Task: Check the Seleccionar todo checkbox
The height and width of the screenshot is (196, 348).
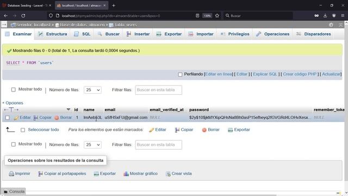Action: coord(23,130)
